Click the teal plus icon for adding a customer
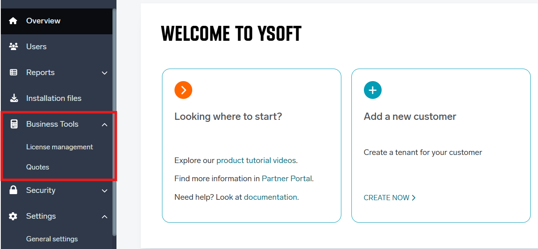This screenshot has height=249, width=538. (373, 90)
